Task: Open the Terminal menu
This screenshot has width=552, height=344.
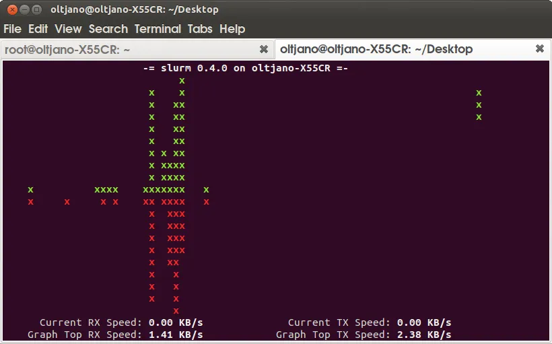Action: click(158, 29)
